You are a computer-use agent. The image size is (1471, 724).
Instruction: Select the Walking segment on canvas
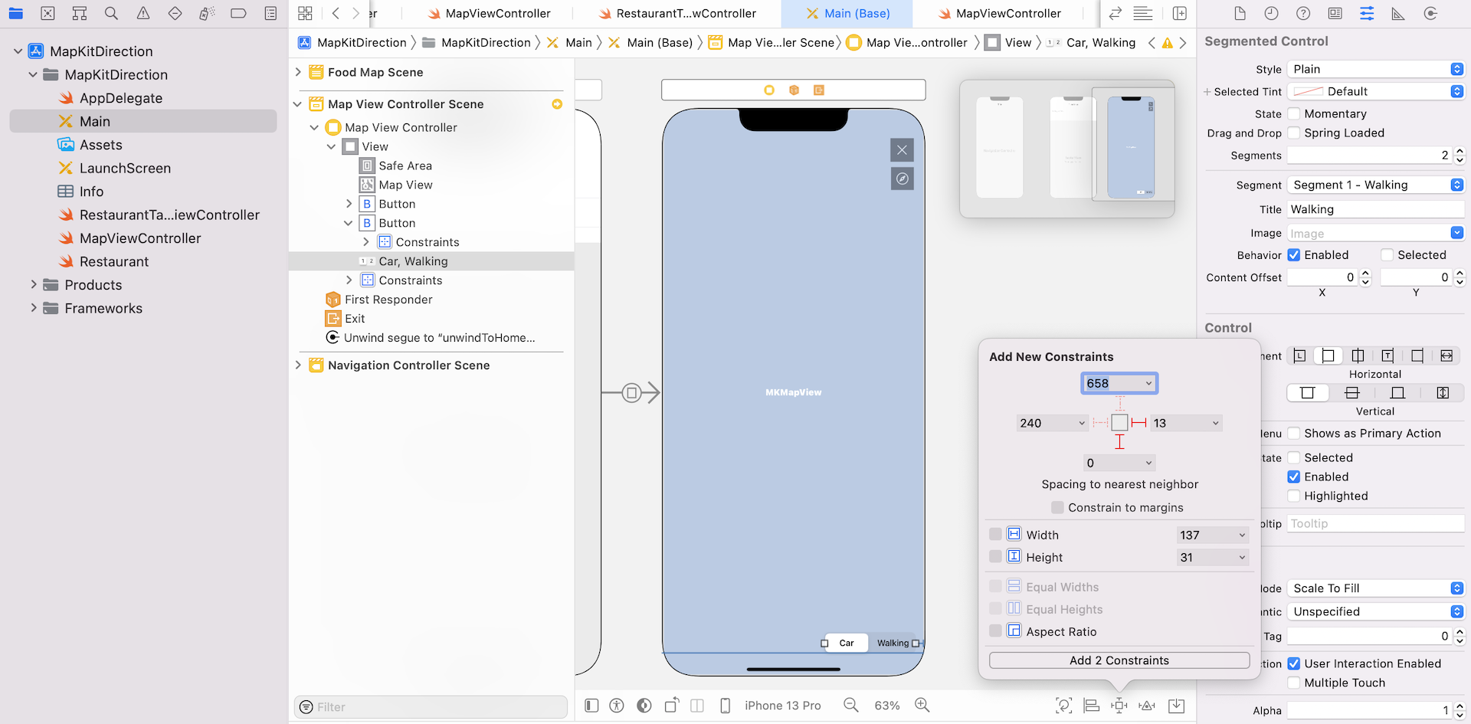pos(893,643)
